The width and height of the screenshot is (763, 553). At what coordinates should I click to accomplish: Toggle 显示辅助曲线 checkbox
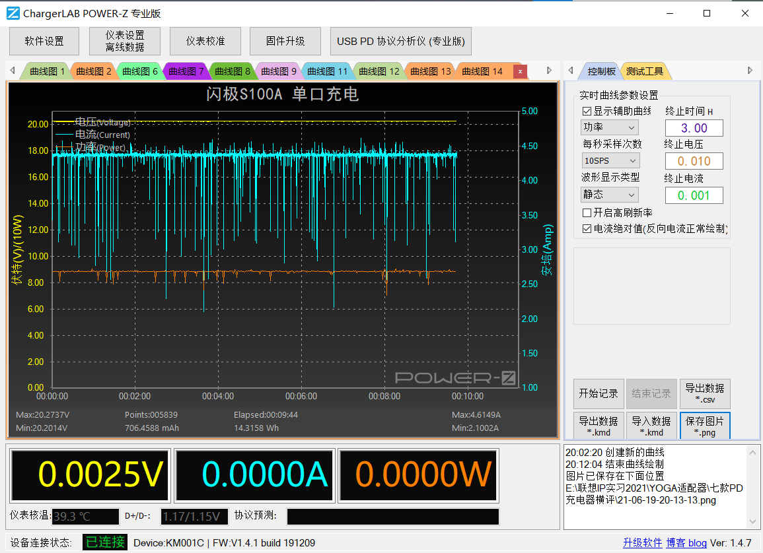coord(587,112)
